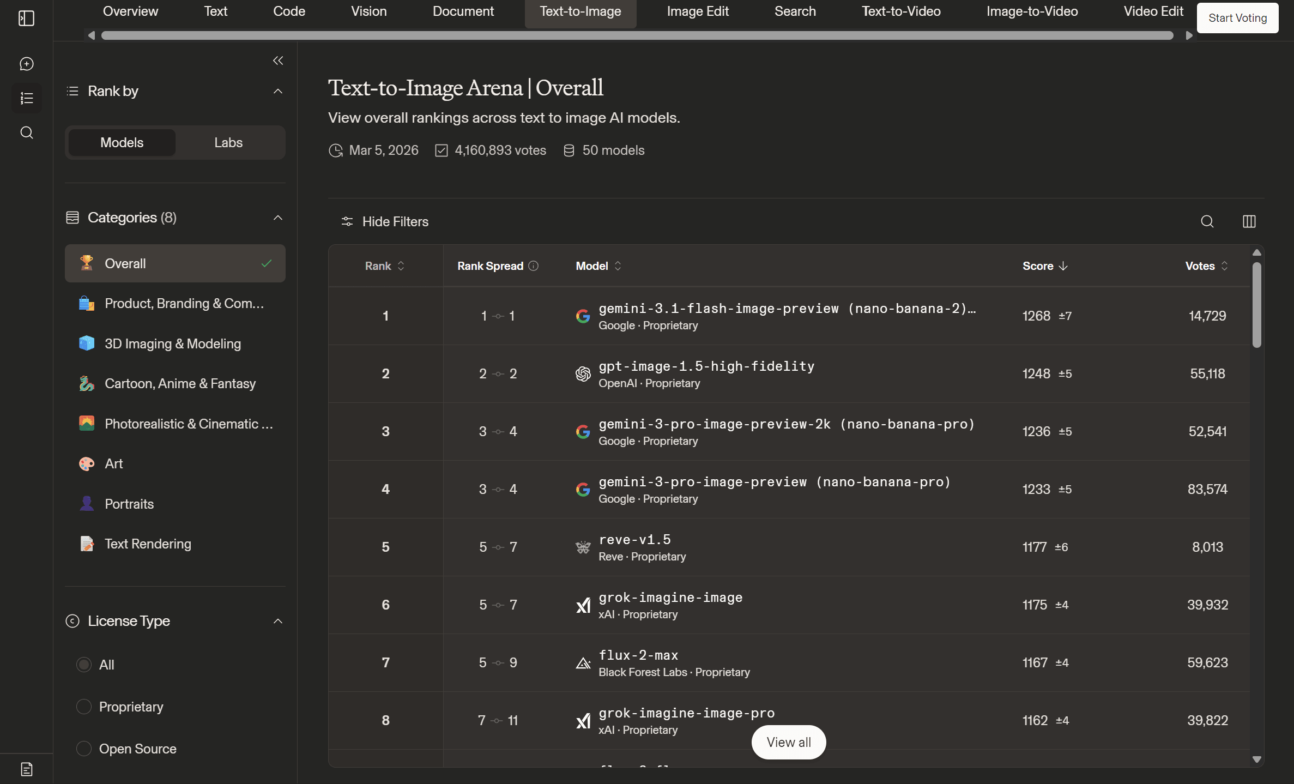
Task: Collapse the Categories section chevron
Action: click(278, 218)
